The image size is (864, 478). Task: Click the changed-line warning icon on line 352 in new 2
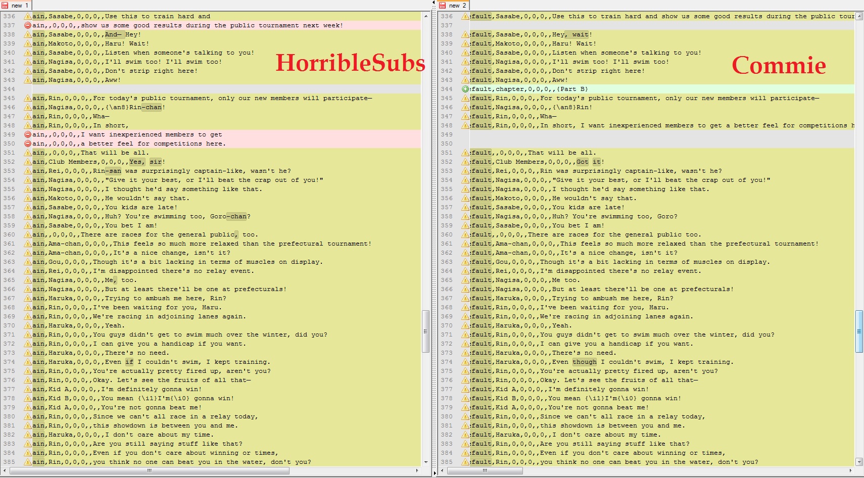click(x=465, y=162)
